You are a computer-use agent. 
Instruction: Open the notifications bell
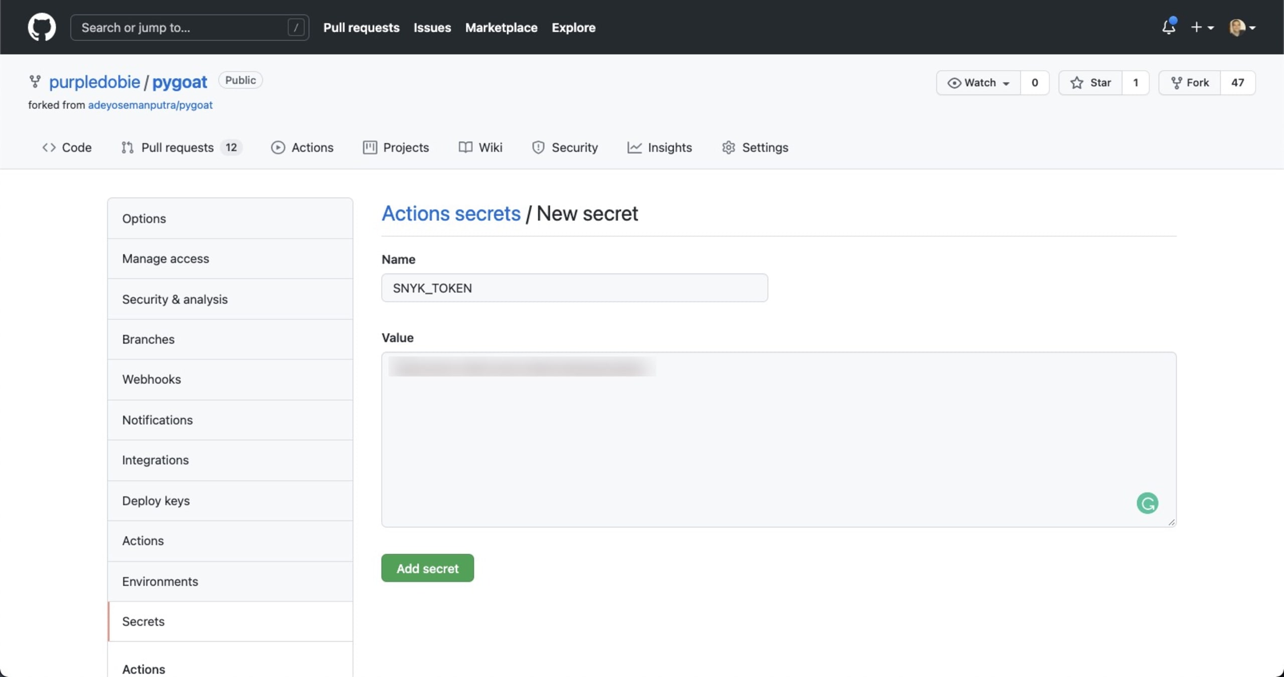1168,27
